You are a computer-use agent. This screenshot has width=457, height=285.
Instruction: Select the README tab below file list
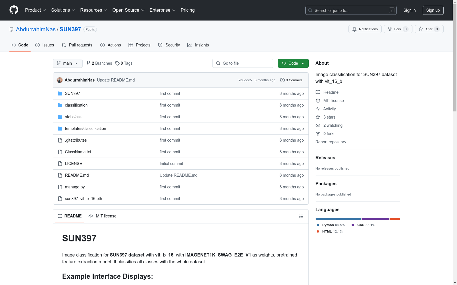[x=70, y=216]
